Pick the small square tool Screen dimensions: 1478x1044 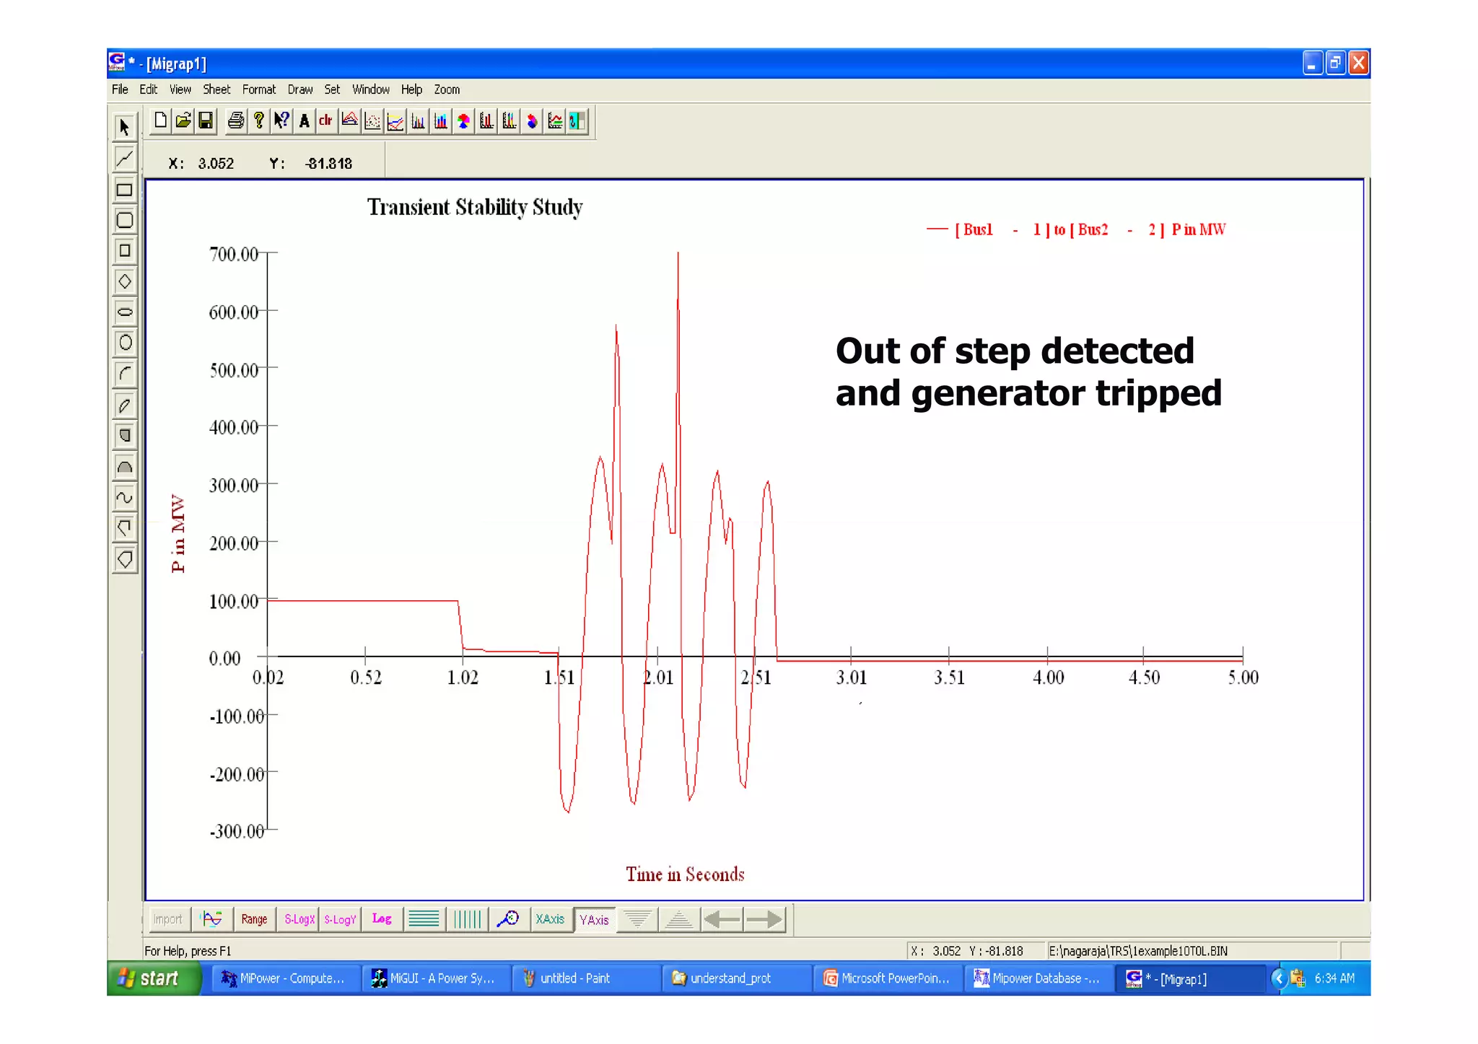124,251
